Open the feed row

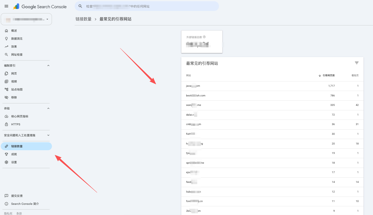[272, 182]
